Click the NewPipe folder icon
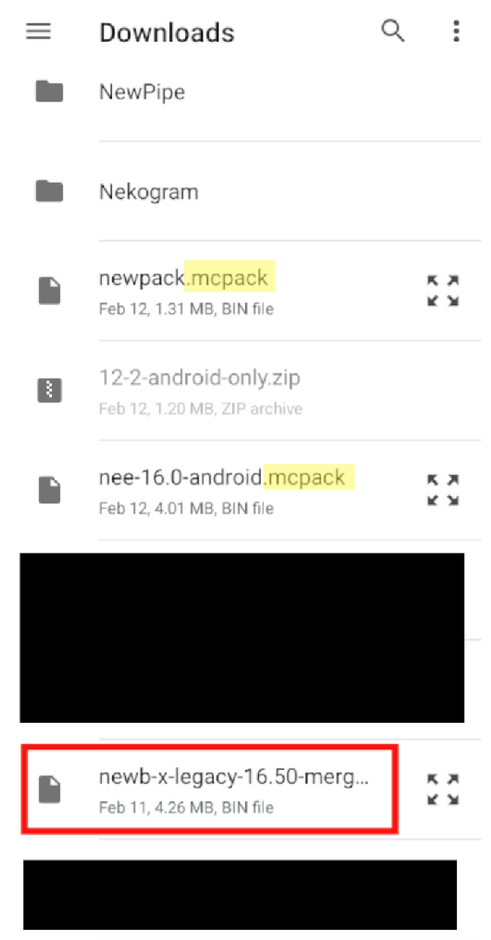 49,91
